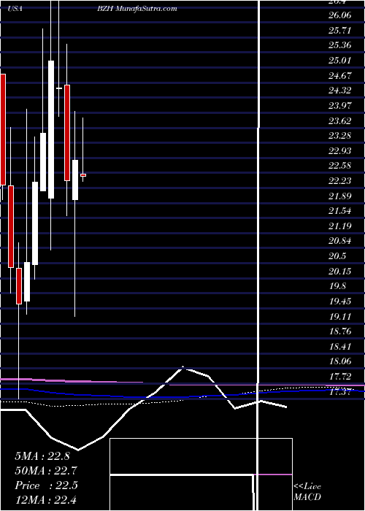Click the 25.01 price axis label
Viewport: 365px width, 511px height.
pyautogui.click(x=340, y=61)
